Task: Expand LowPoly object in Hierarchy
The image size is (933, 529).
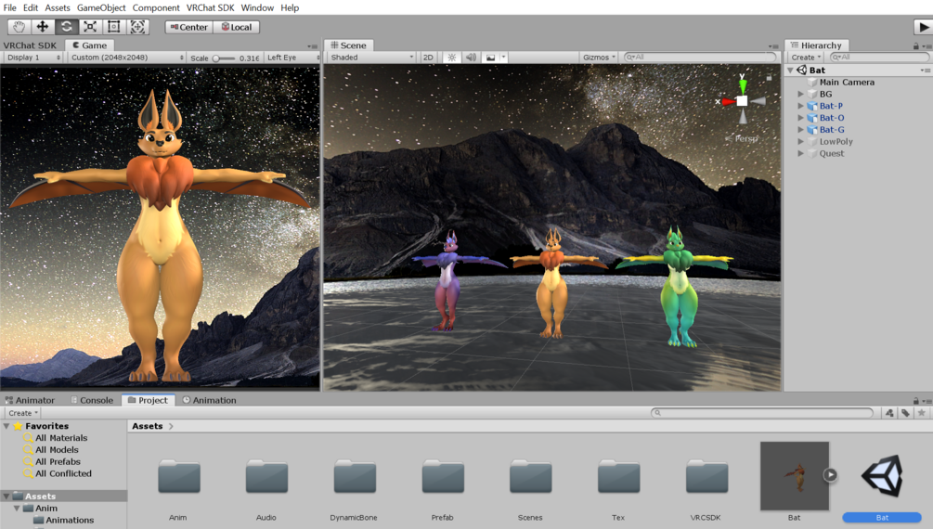Action: (x=801, y=142)
